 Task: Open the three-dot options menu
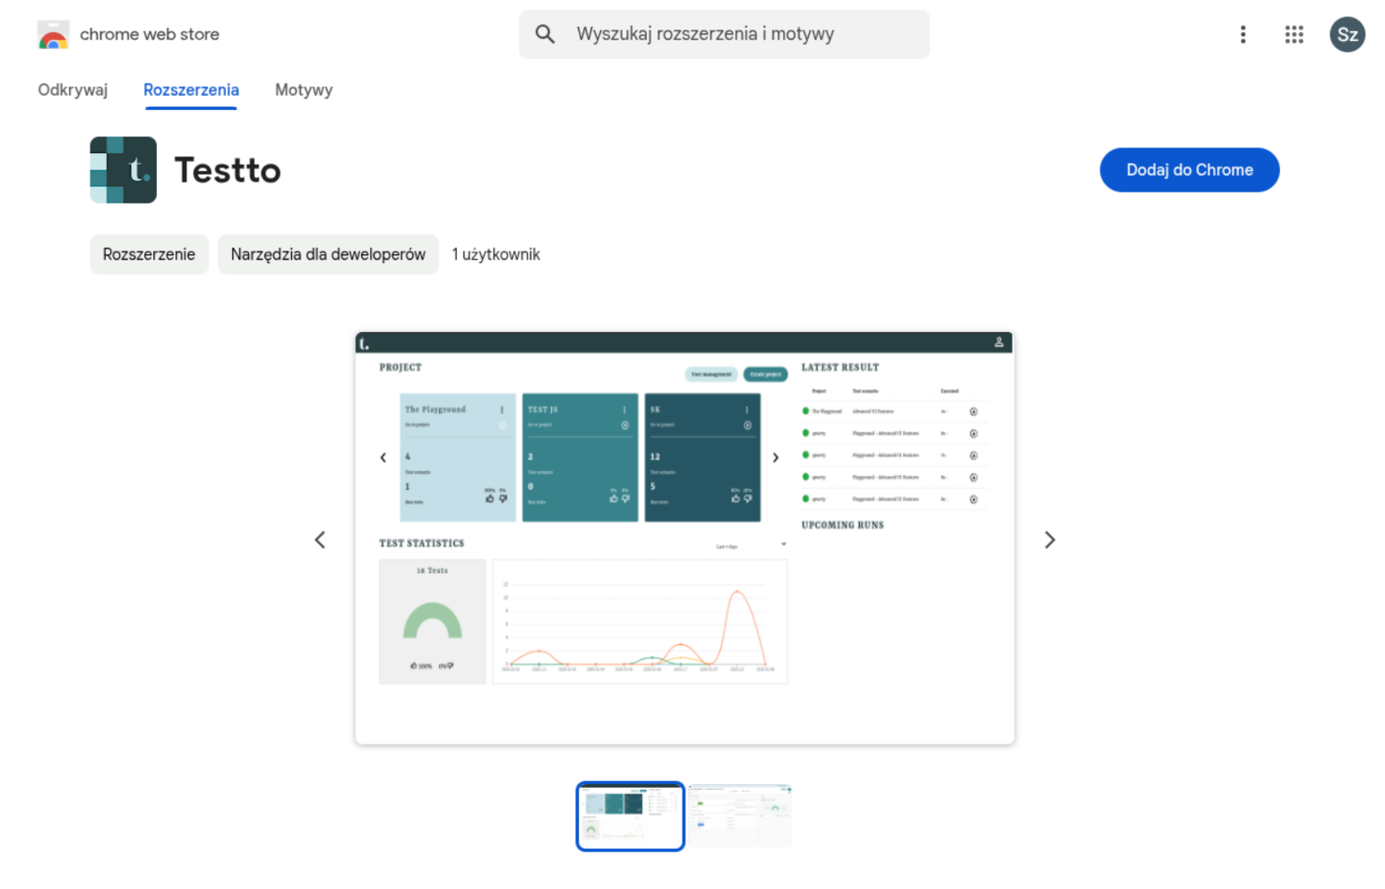[x=1243, y=34]
